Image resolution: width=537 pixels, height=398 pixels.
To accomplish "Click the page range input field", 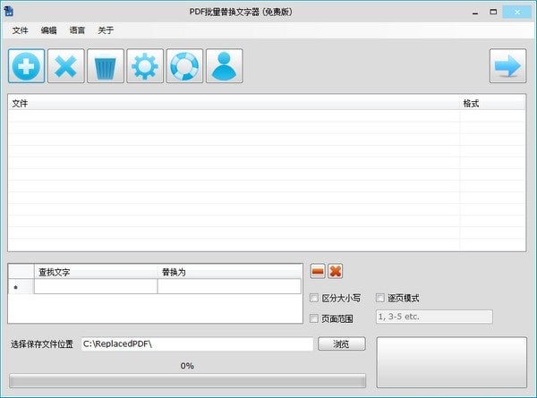I will (x=434, y=317).
